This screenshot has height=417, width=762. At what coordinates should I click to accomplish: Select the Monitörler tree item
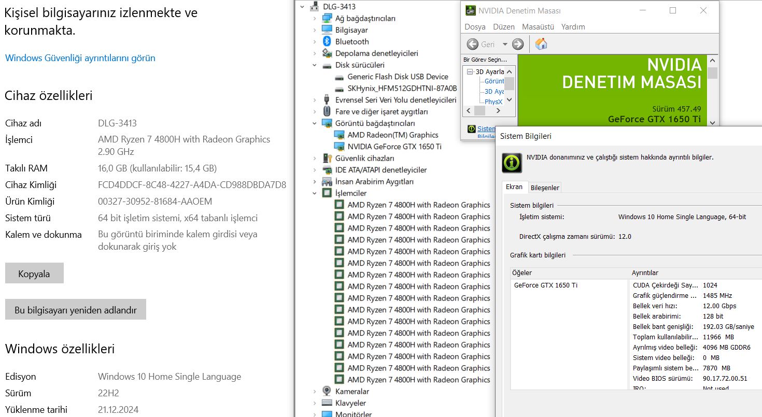point(354,414)
